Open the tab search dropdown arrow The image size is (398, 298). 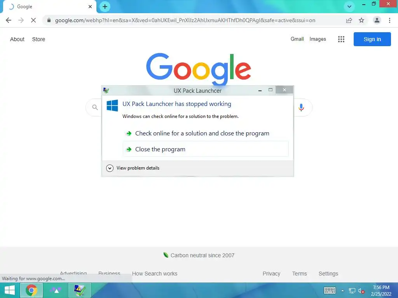pyautogui.click(x=349, y=7)
